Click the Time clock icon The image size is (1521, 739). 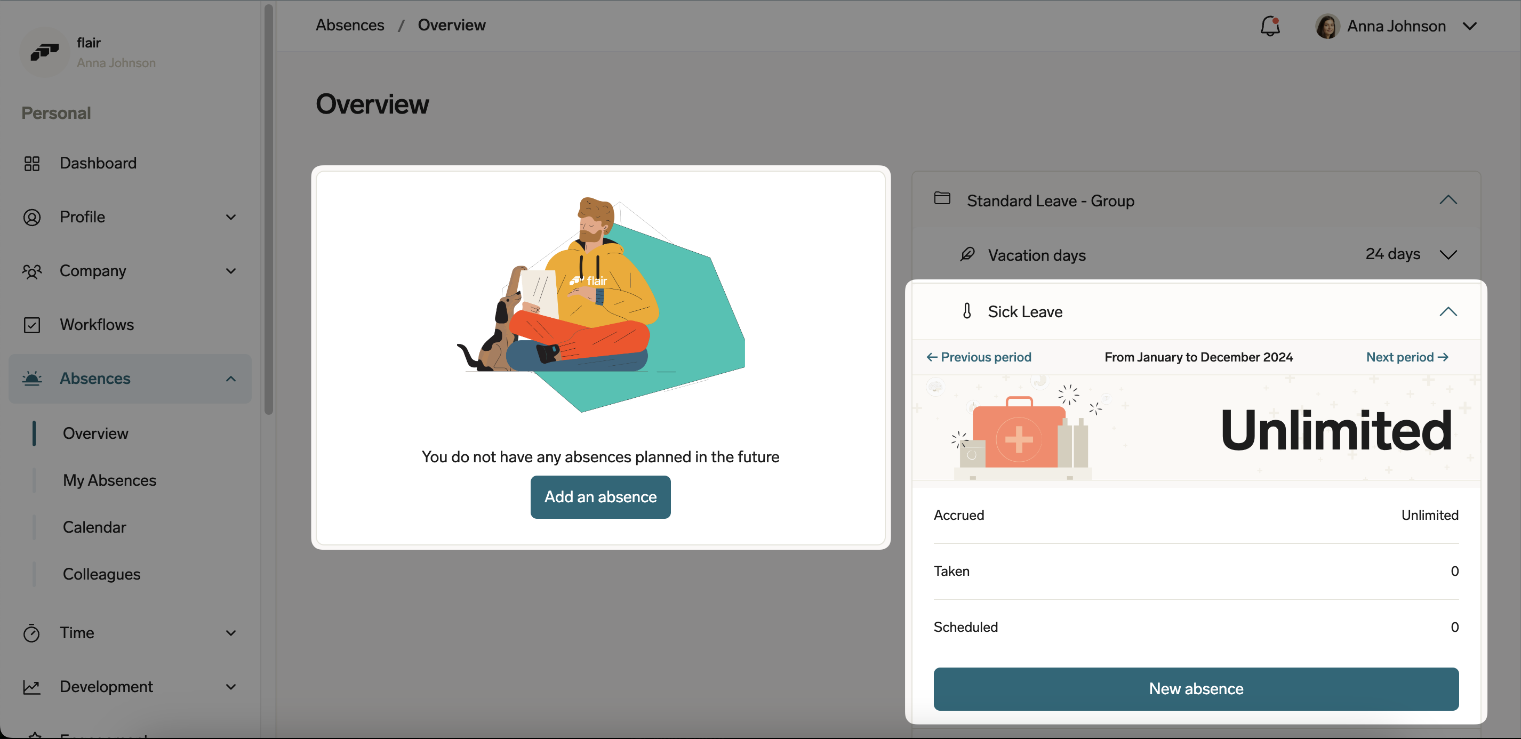[32, 632]
